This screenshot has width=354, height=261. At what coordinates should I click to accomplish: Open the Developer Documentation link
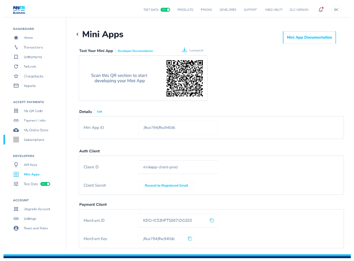tap(136, 51)
